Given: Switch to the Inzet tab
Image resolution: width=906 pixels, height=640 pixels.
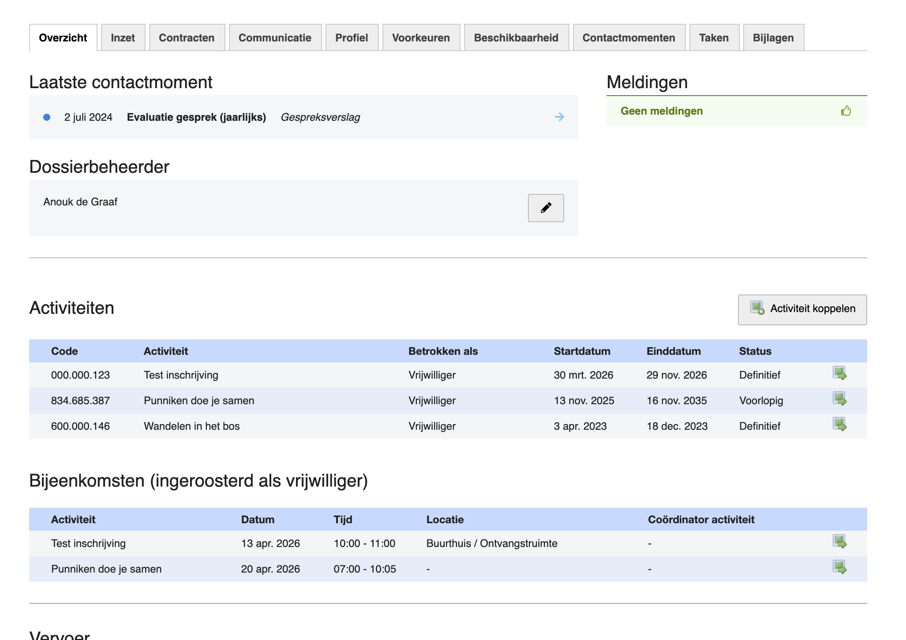Looking at the screenshot, I should (x=123, y=38).
